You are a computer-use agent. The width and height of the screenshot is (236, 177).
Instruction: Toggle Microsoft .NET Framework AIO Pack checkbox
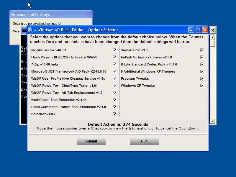pos(114,71)
